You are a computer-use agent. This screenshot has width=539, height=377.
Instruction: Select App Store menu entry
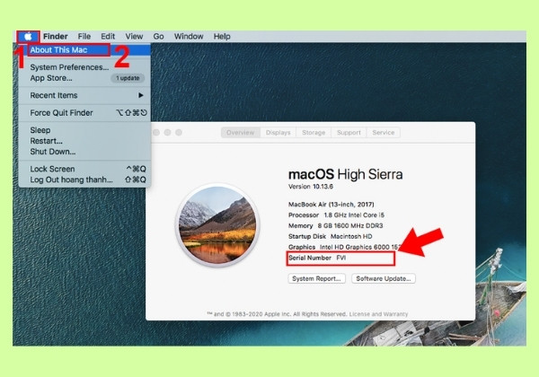click(85, 78)
